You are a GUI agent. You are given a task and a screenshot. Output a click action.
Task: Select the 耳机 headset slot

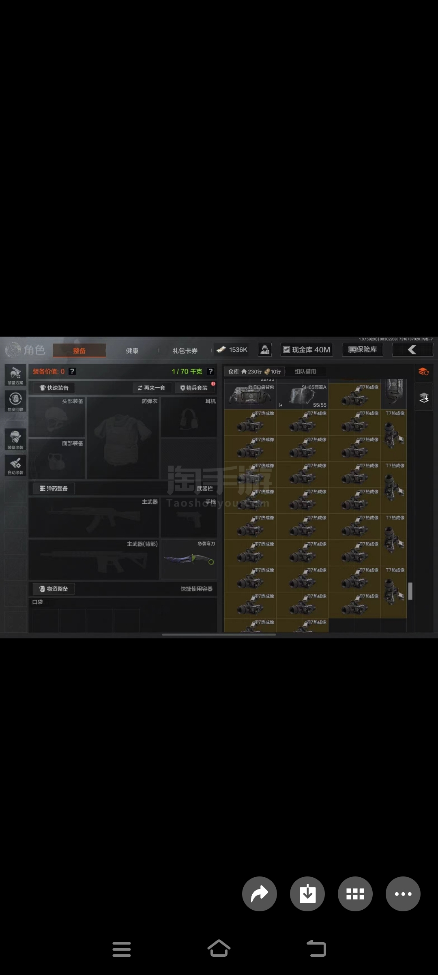coord(189,417)
